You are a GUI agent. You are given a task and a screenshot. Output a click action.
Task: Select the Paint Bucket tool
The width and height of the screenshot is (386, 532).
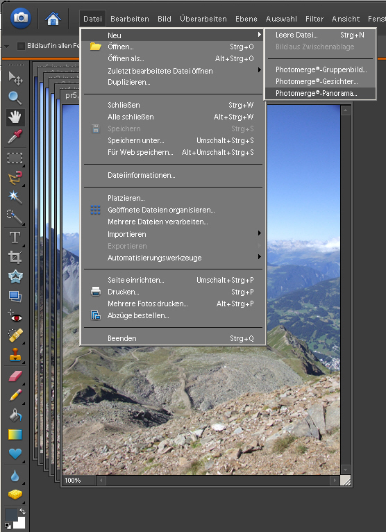(15, 415)
